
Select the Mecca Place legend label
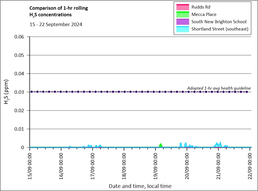click(x=204, y=14)
